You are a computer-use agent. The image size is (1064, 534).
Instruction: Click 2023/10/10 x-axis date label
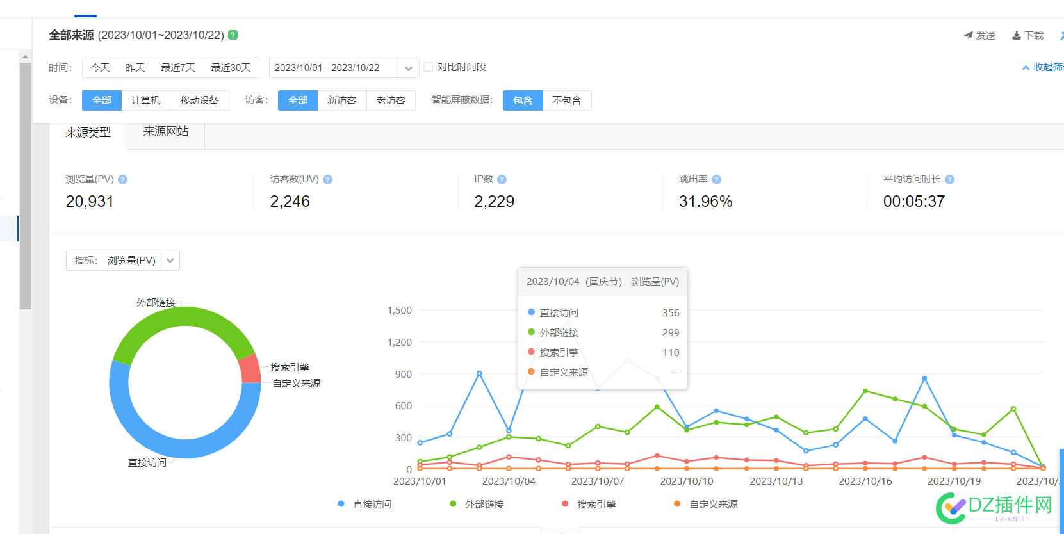pos(687,481)
